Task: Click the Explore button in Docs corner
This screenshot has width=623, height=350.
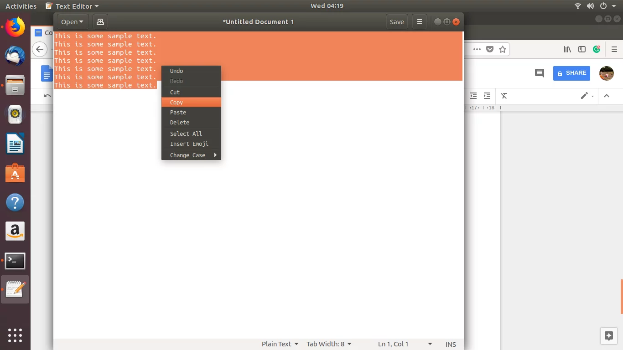Action: pos(608,336)
